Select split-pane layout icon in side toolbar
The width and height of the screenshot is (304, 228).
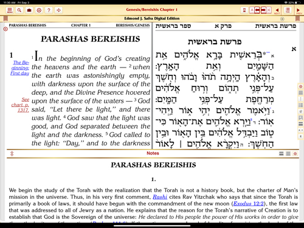point(300,118)
